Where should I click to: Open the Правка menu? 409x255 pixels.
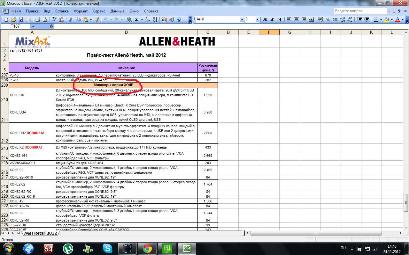point(32,11)
